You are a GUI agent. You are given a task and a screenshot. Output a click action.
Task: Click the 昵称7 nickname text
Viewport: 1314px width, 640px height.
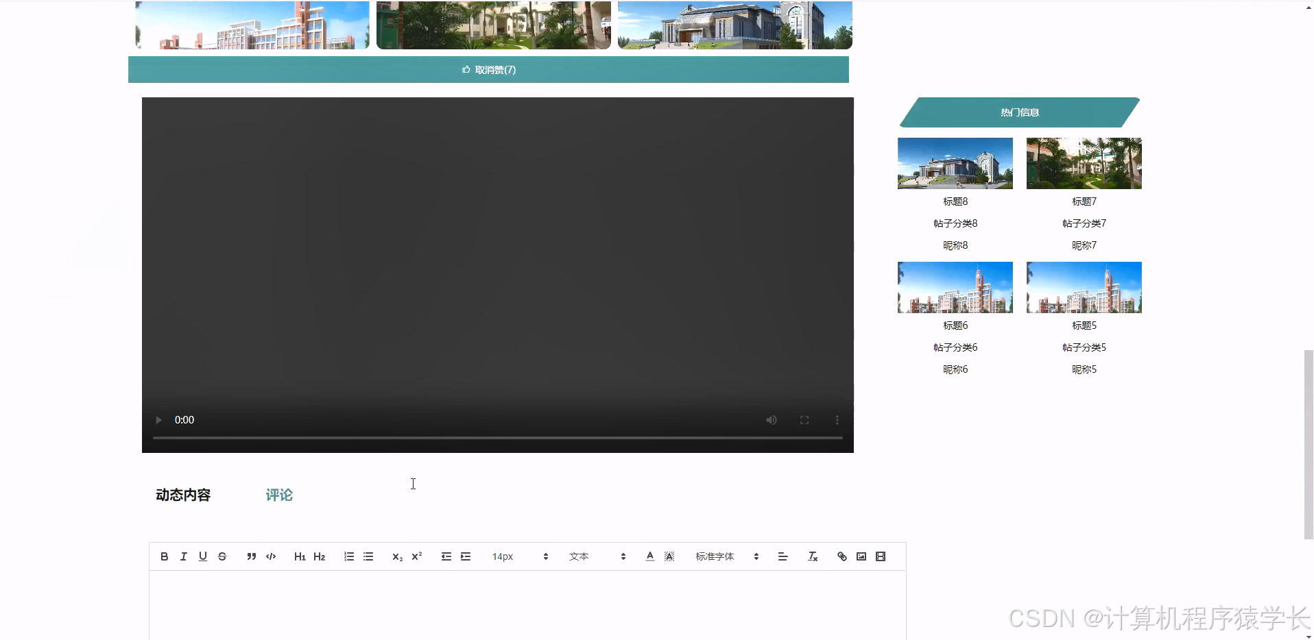click(1084, 245)
